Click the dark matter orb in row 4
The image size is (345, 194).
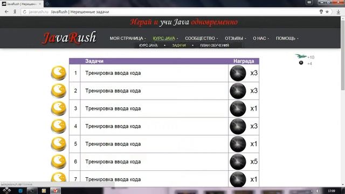238,126
